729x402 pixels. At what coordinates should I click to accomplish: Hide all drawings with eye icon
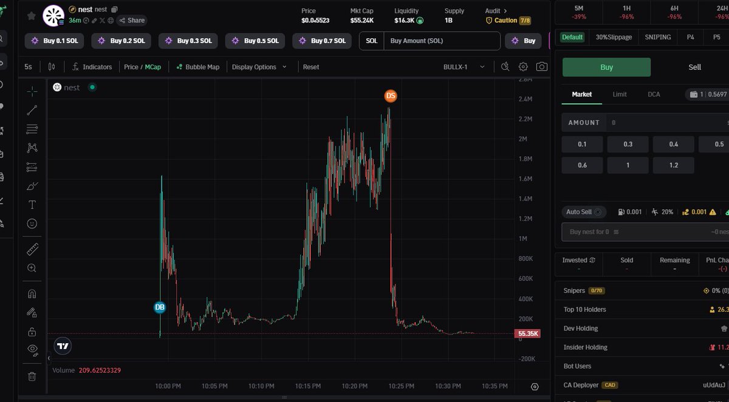pos(32,349)
